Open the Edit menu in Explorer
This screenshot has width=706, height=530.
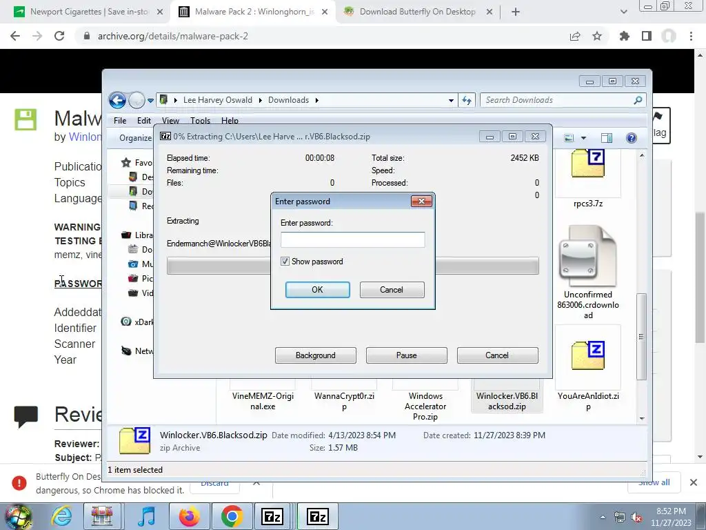tap(144, 120)
